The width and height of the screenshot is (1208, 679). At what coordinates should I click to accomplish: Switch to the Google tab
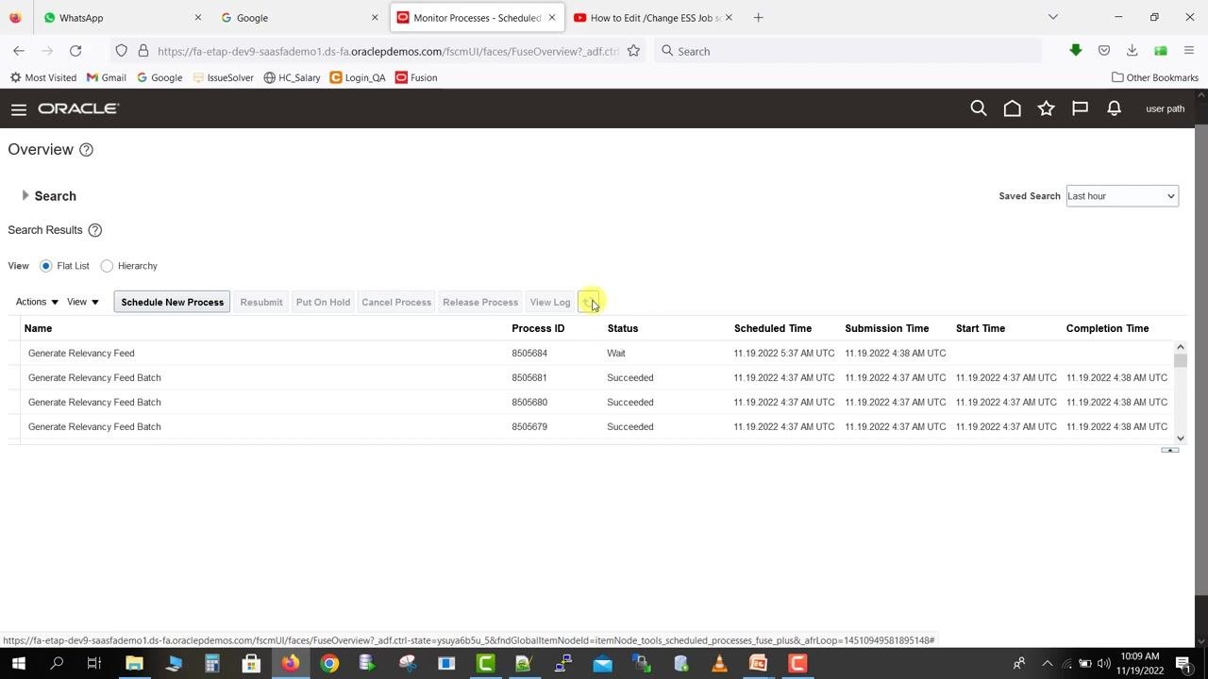(x=298, y=17)
